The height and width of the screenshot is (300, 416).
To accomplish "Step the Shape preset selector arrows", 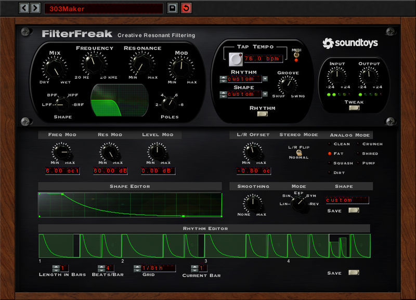I will click(223, 94).
